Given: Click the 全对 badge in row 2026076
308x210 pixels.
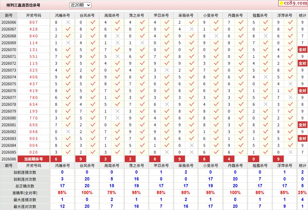Looking at the screenshot, I should tap(302, 91).
